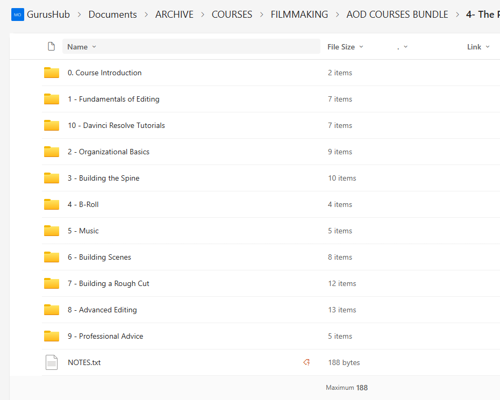Click the text file icon for NOTES.txt
The image size is (500, 400).
(52, 363)
